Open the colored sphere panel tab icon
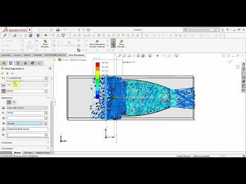This screenshot has height=184, width=246. coord(32,63)
